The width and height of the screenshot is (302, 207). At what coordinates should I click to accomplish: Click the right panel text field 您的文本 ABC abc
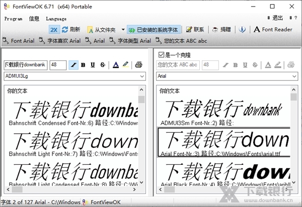(178, 65)
